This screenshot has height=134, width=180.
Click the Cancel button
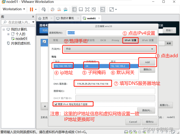click(x=133, y=122)
